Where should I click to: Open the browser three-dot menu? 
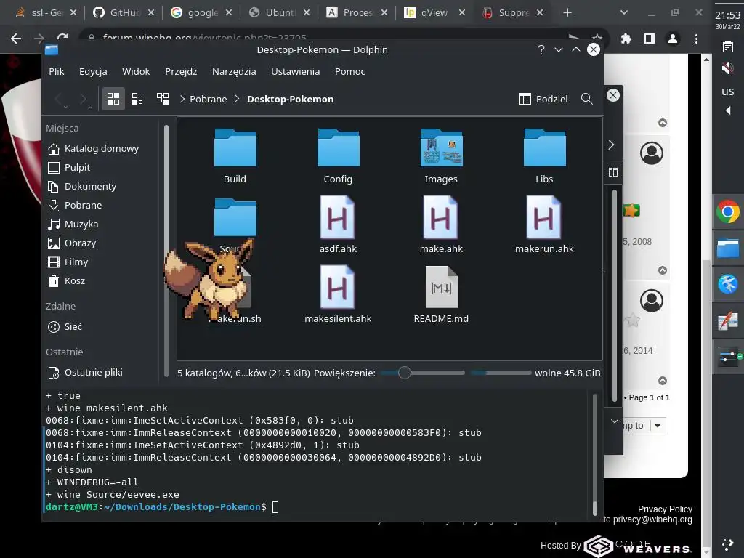(x=696, y=39)
